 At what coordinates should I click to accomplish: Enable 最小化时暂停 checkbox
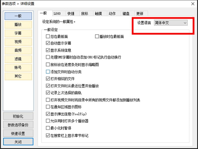click(x=48, y=128)
